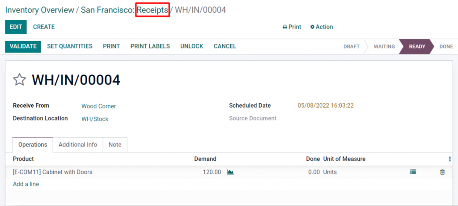Open column options kebab menu in table header

point(450,159)
